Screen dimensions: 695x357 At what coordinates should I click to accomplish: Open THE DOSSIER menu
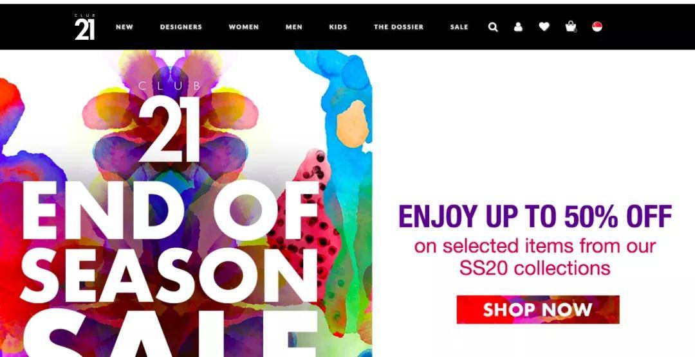point(398,27)
